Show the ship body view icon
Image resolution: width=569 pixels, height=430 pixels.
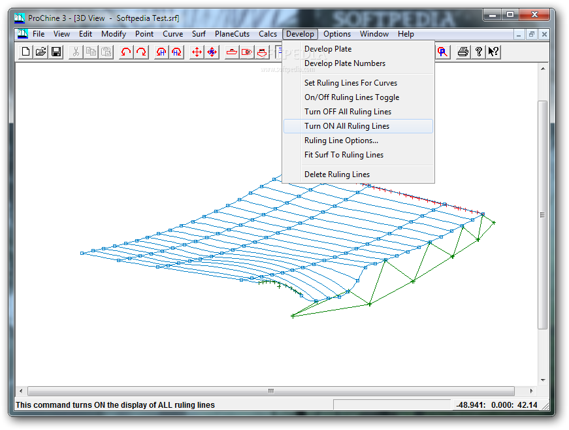(262, 52)
